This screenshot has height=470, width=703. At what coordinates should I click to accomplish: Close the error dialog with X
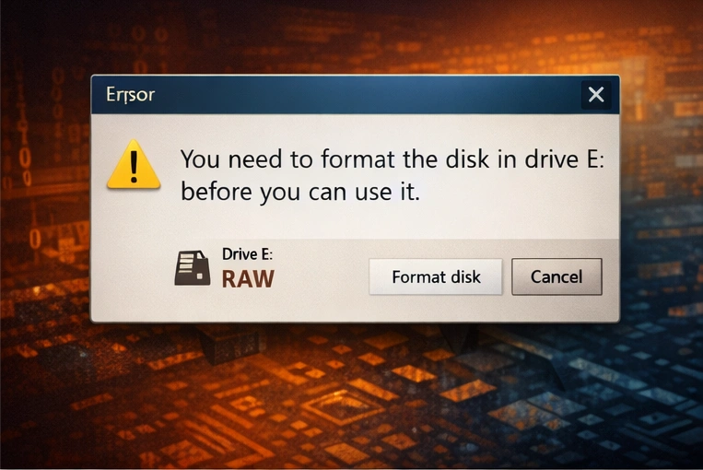[596, 95]
